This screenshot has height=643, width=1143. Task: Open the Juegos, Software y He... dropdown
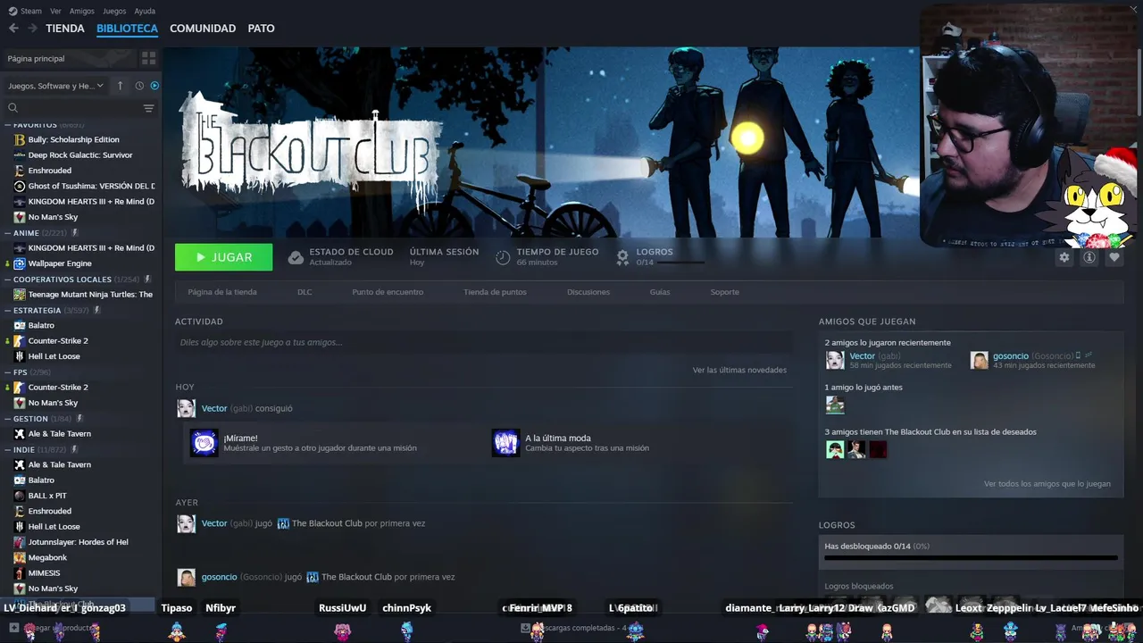55,86
